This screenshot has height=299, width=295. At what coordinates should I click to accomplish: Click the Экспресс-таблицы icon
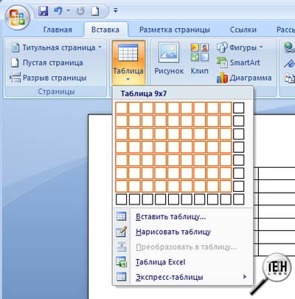tap(122, 277)
